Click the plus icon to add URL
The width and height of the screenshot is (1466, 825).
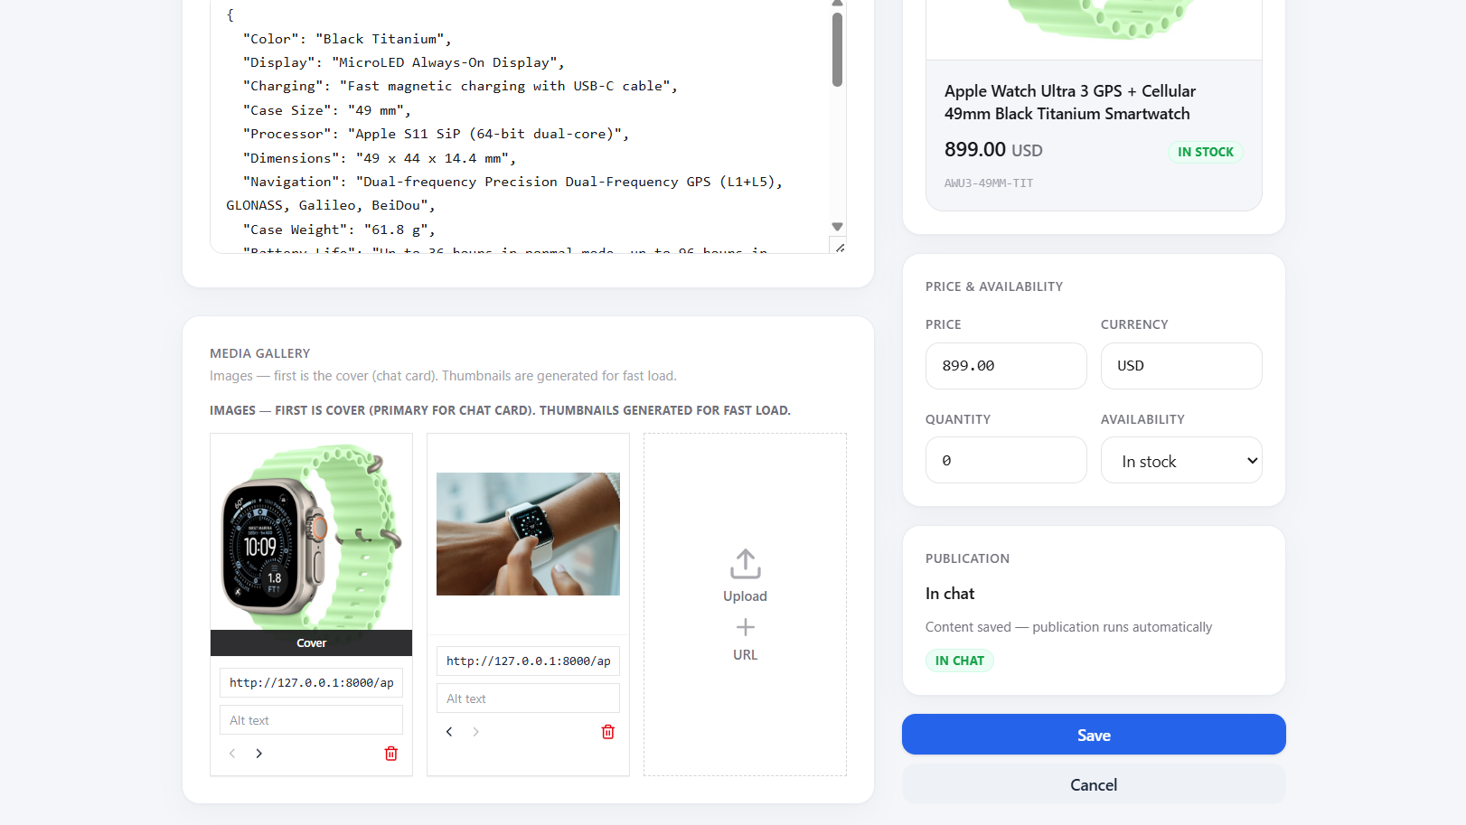746,627
